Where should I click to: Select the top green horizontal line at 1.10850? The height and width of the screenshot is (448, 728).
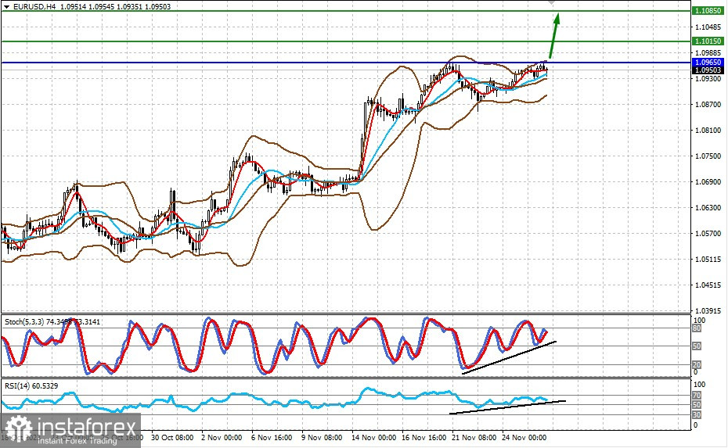point(346,11)
